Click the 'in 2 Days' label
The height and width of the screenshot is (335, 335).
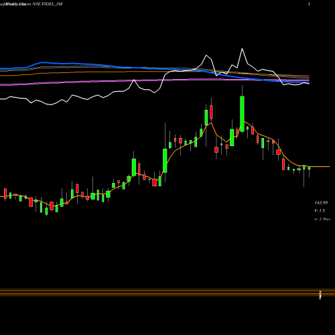322,219
